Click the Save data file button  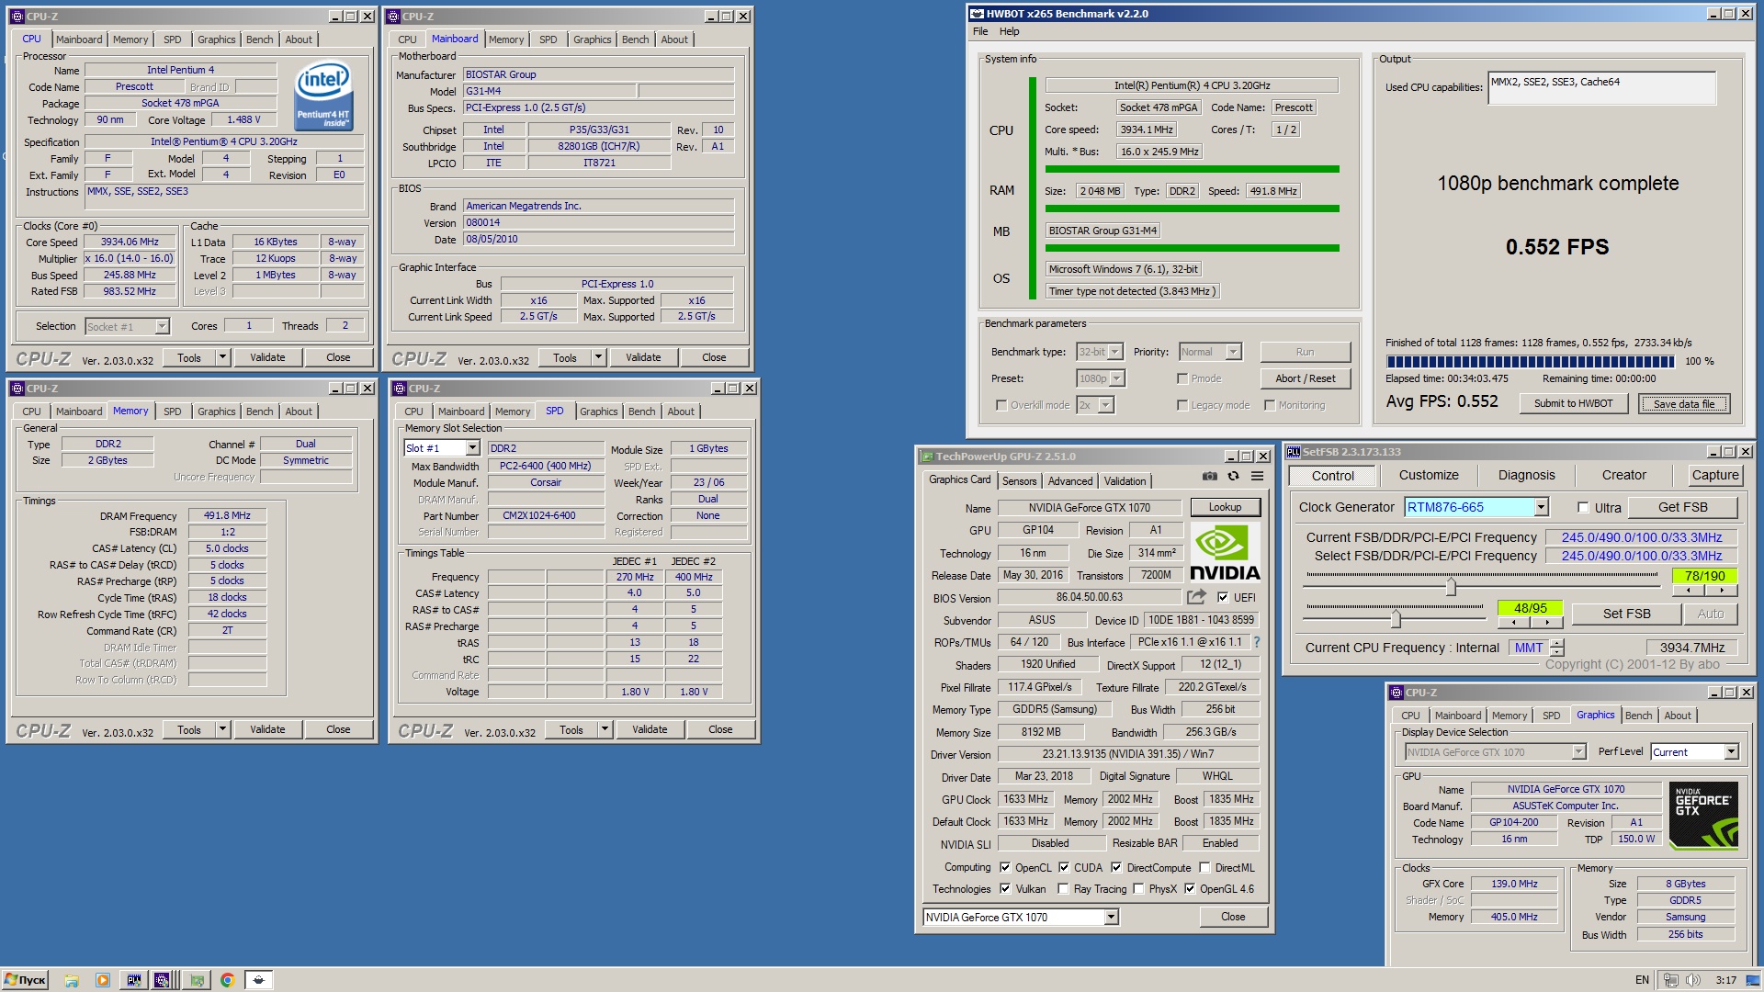click(1683, 403)
